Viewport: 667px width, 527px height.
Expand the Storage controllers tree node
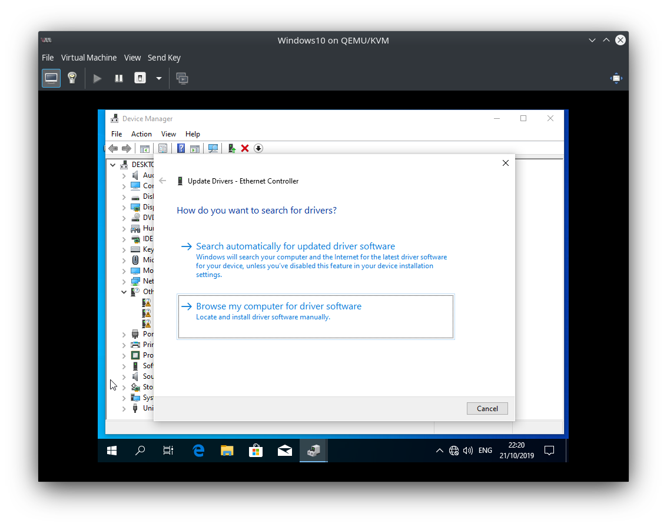(x=124, y=387)
